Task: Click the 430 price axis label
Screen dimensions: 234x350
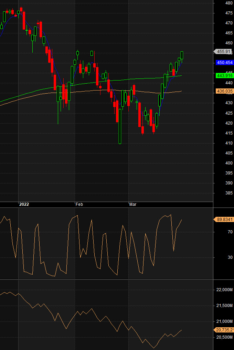Action: 229,103
